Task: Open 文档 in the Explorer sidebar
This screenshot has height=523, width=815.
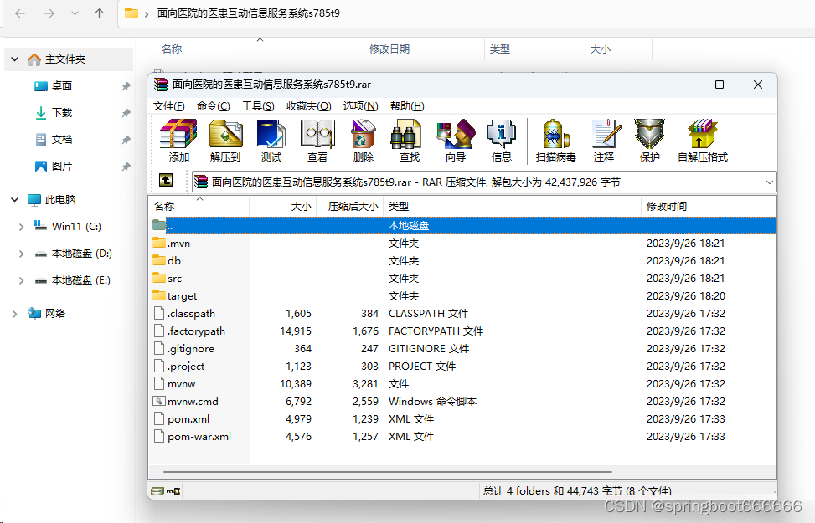Action: [62, 140]
